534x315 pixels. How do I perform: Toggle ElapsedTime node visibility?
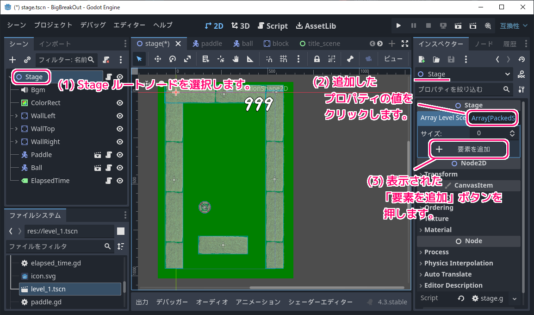tap(120, 181)
